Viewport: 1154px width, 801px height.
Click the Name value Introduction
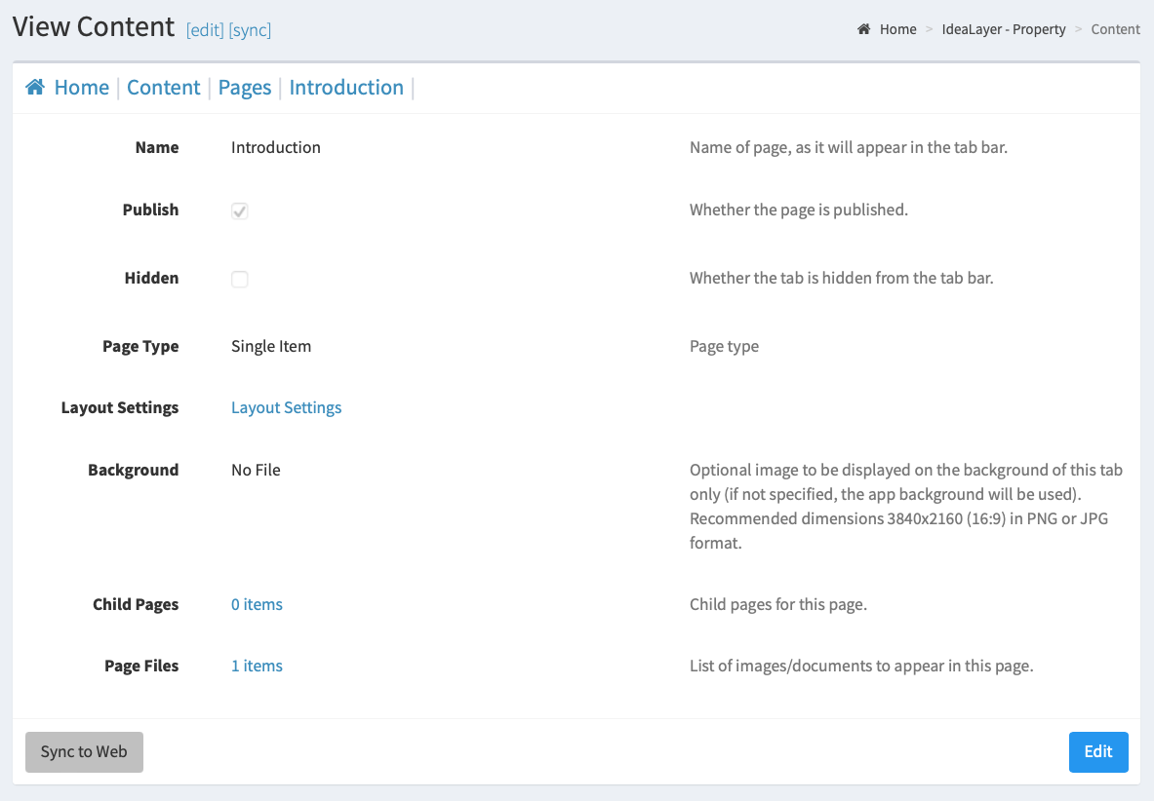point(276,148)
